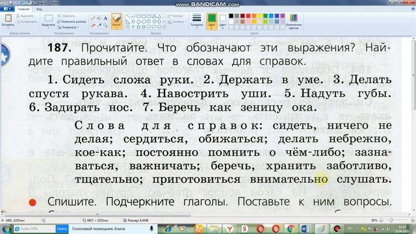Select Цвет 2 background color box
The height and width of the screenshot is (234, 416).
[223, 21]
